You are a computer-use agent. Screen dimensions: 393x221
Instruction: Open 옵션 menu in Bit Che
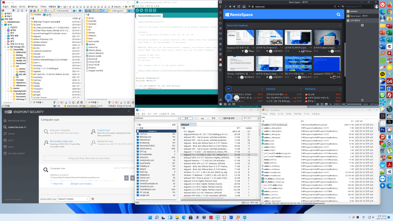[143, 114]
